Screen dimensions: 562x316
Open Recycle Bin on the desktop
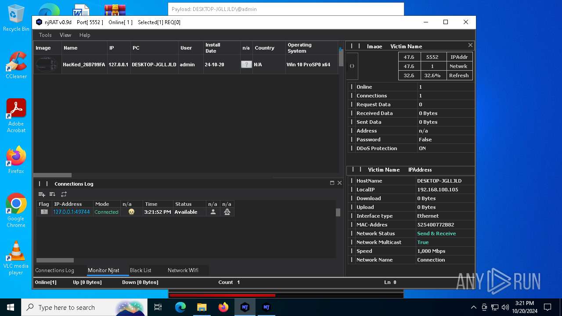(16, 18)
